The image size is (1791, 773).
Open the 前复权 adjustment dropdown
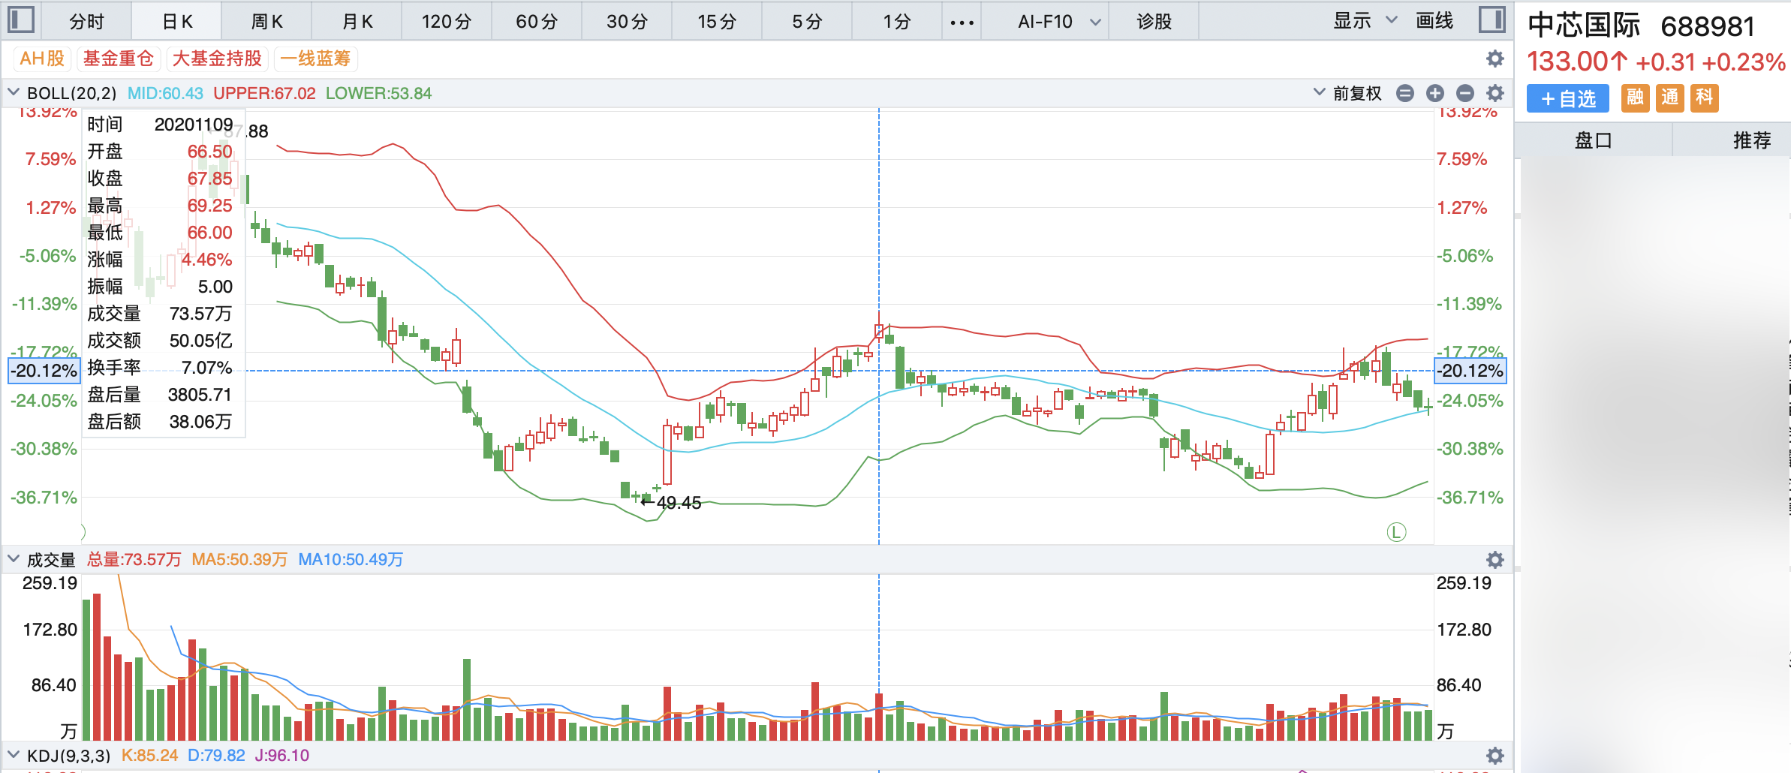click(1349, 93)
